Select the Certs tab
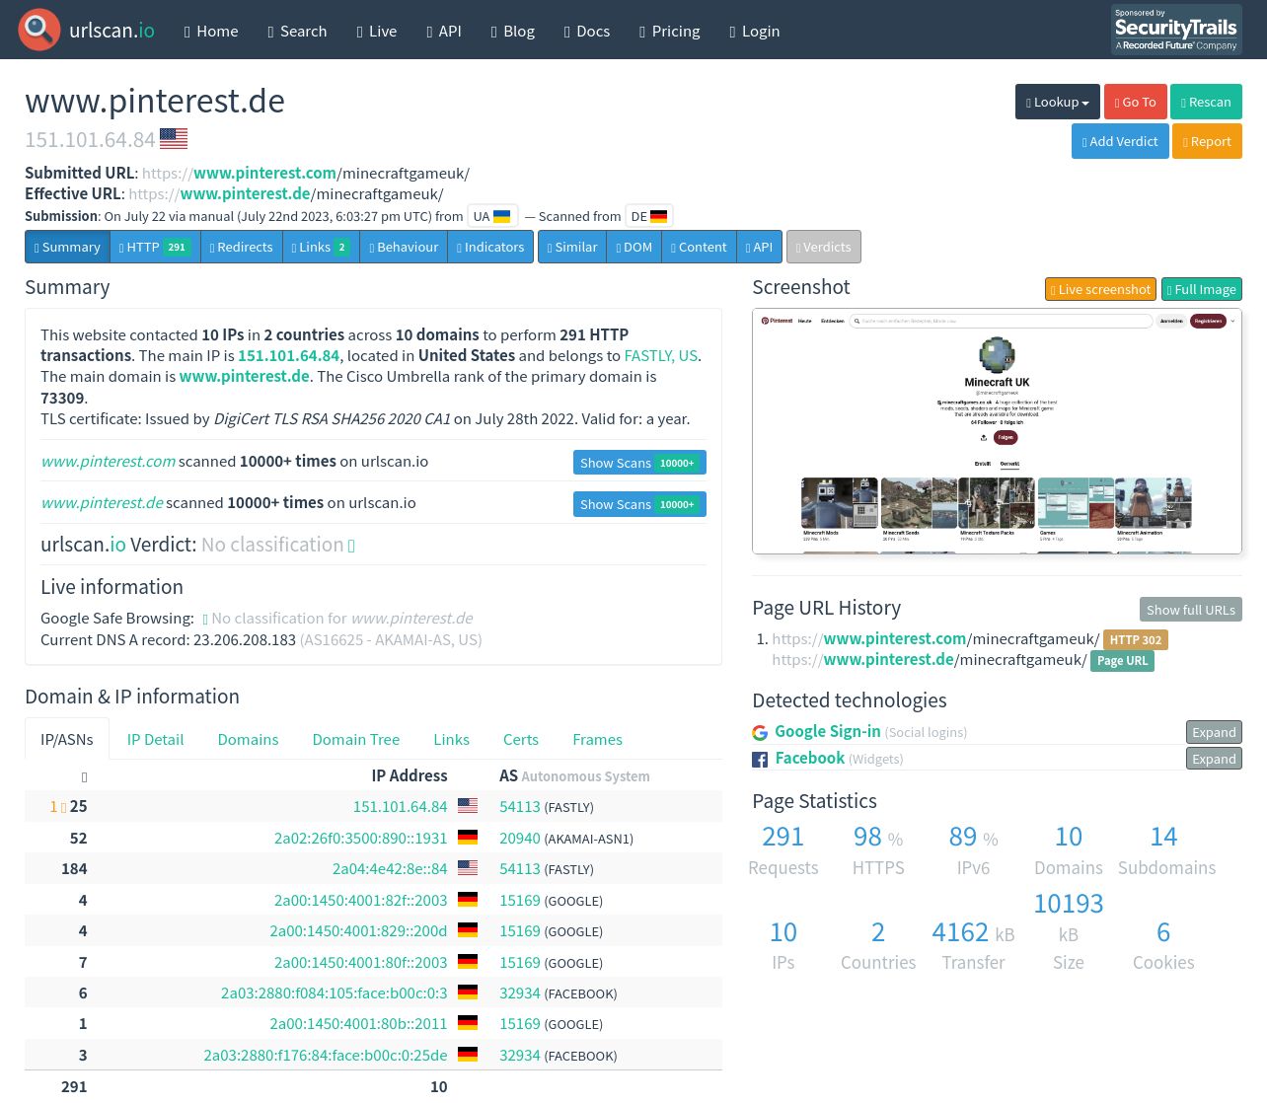Screen dimensions: 1267x1103 pos(521,739)
